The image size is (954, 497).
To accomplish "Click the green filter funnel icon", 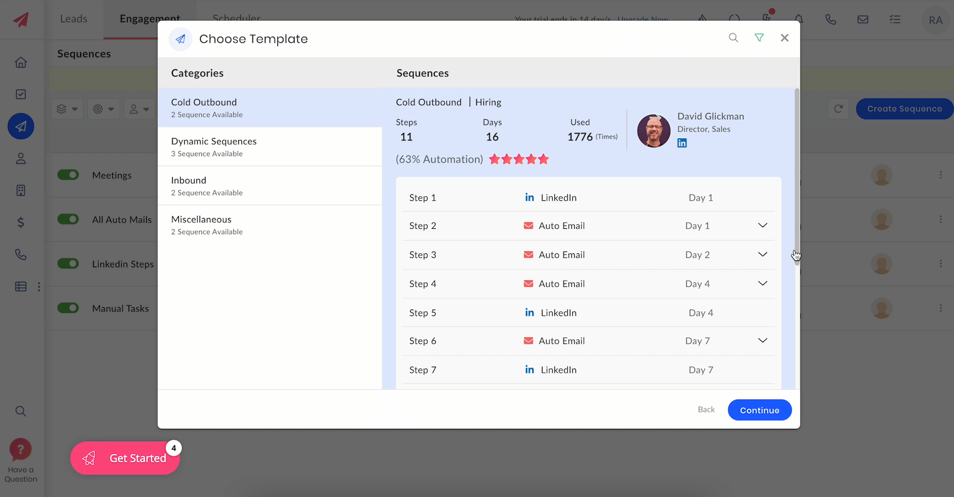I will click(x=759, y=38).
